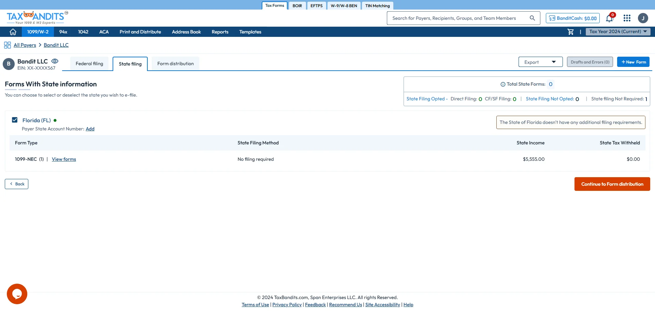655x311 pixels.
Task: Open the 1099/W-2 menu
Action: click(38, 32)
